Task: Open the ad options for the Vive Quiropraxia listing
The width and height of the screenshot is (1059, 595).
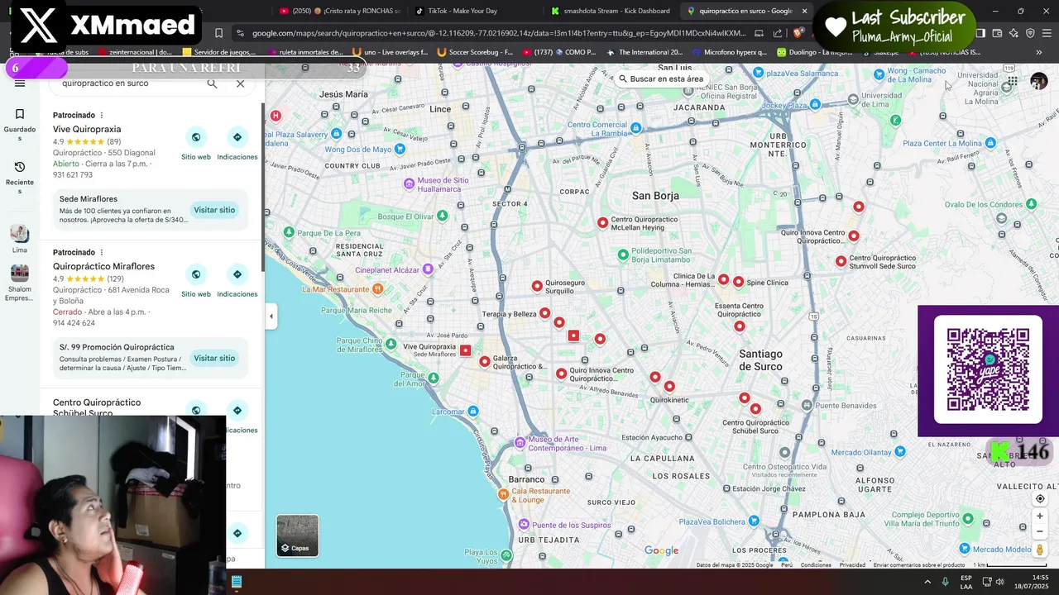Action: coord(102,115)
